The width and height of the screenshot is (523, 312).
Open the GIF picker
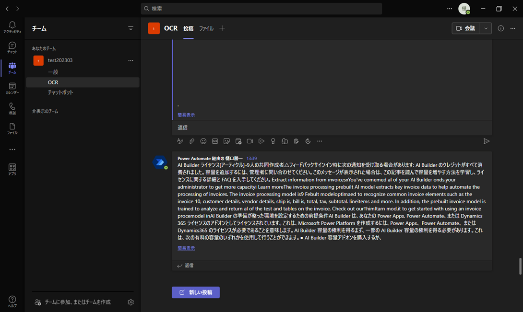pos(215,141)
